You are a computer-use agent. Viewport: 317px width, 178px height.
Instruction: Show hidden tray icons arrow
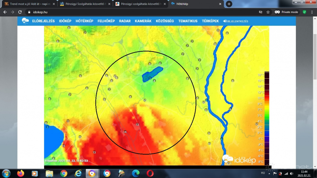tap(269, 173)
